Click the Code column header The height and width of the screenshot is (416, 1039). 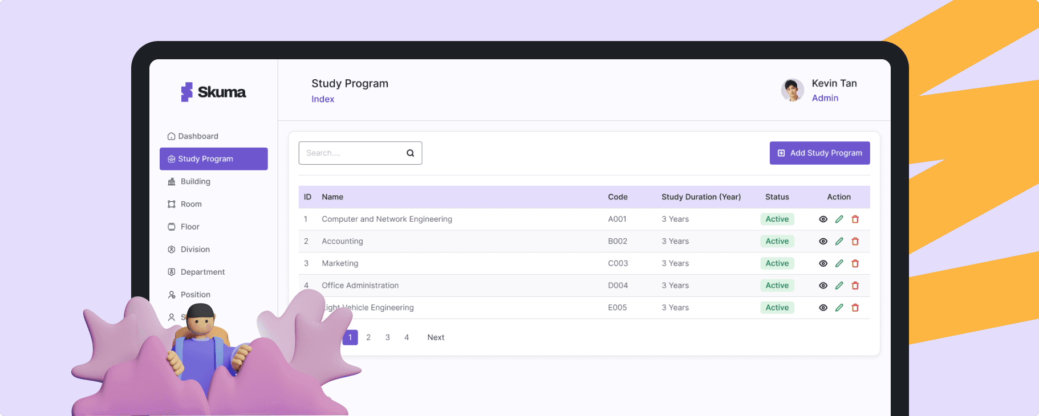pos(618,197)
